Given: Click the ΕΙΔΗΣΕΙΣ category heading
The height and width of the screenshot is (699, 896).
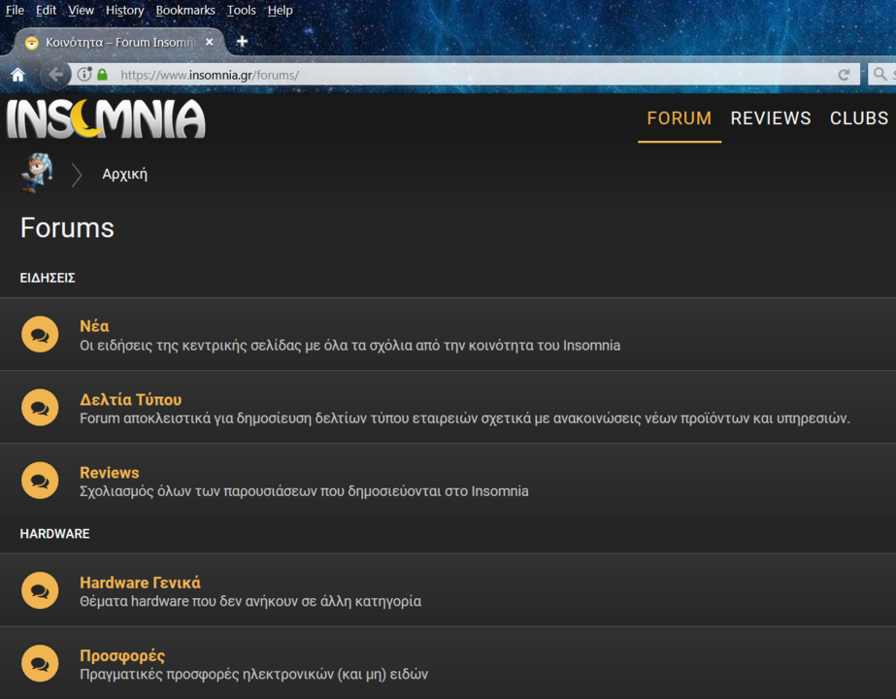Looking at the screenshot, I should click(x=48, y=278).
